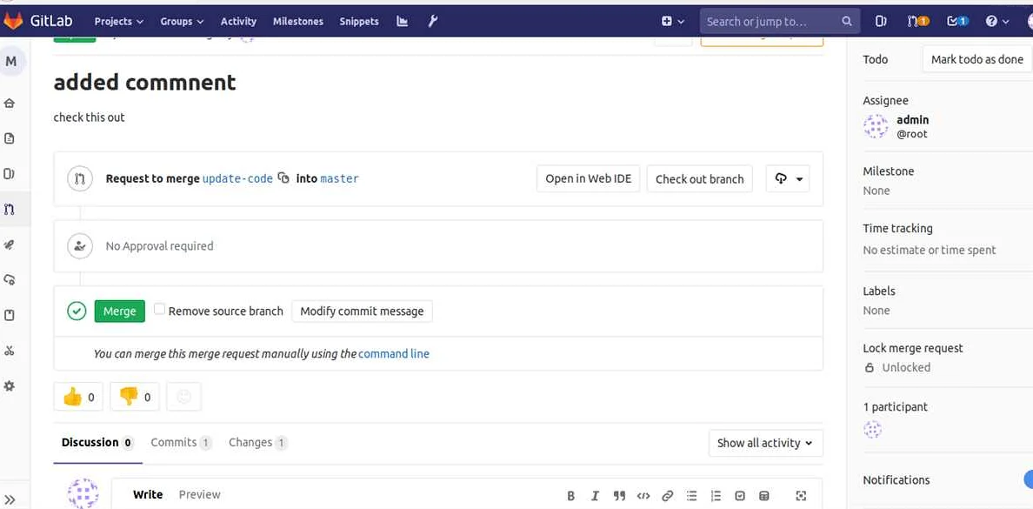Click the Search or jump to field
Screen dimensions: 1033x509
click(x=770, y=21)
